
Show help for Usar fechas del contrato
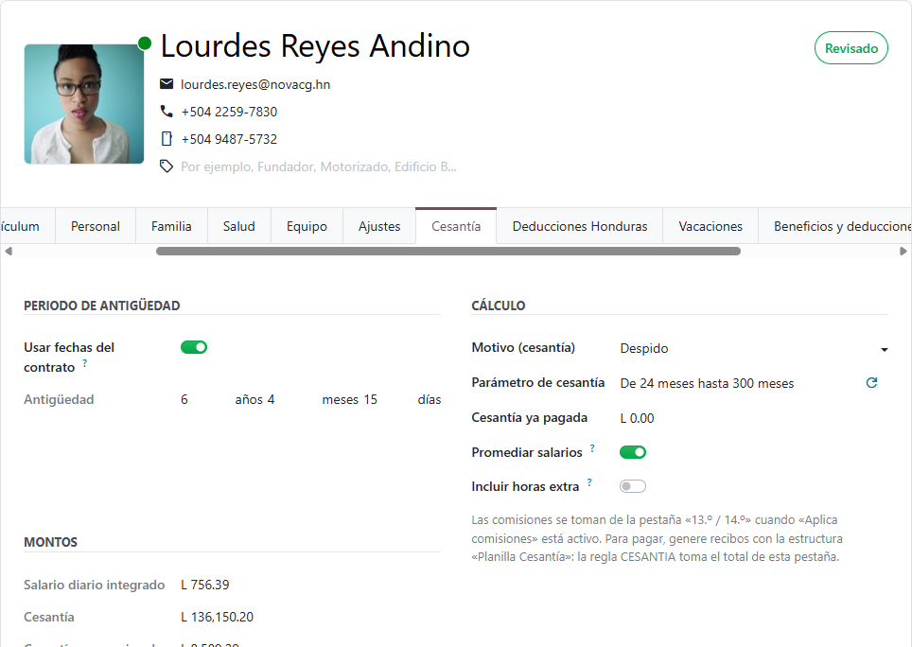[x=85, y=362]
